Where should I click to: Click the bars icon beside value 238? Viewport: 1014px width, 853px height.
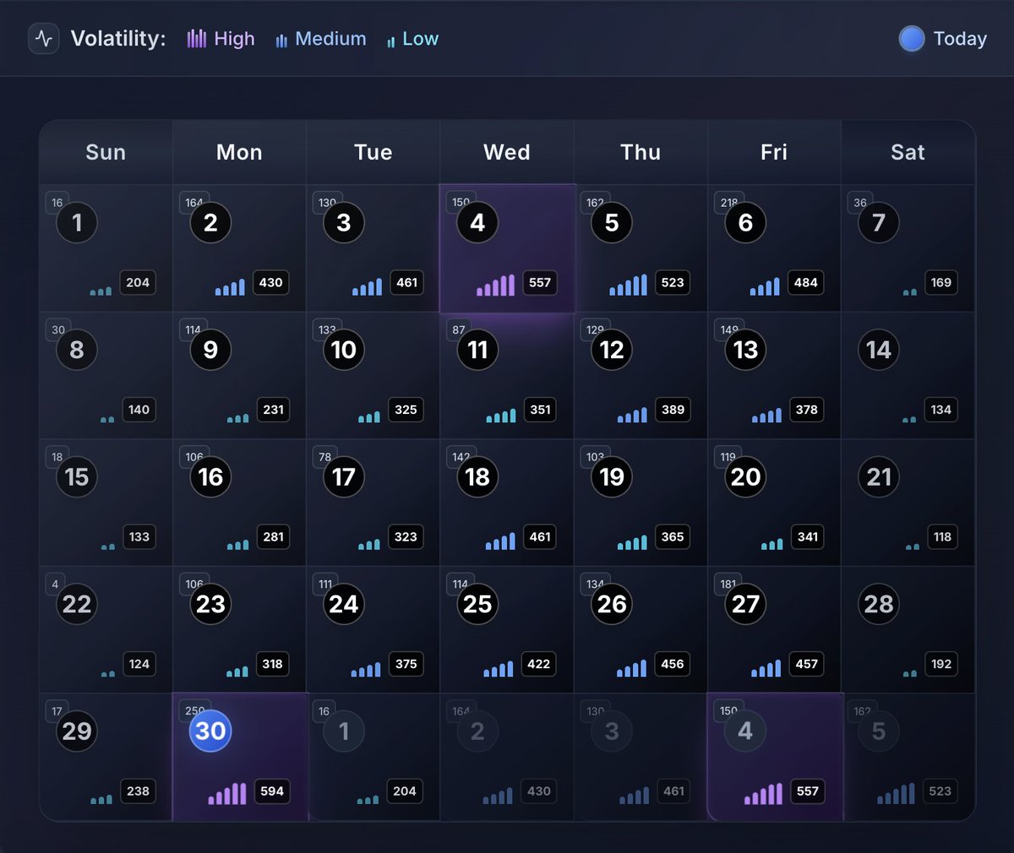[x=101, y=799]
